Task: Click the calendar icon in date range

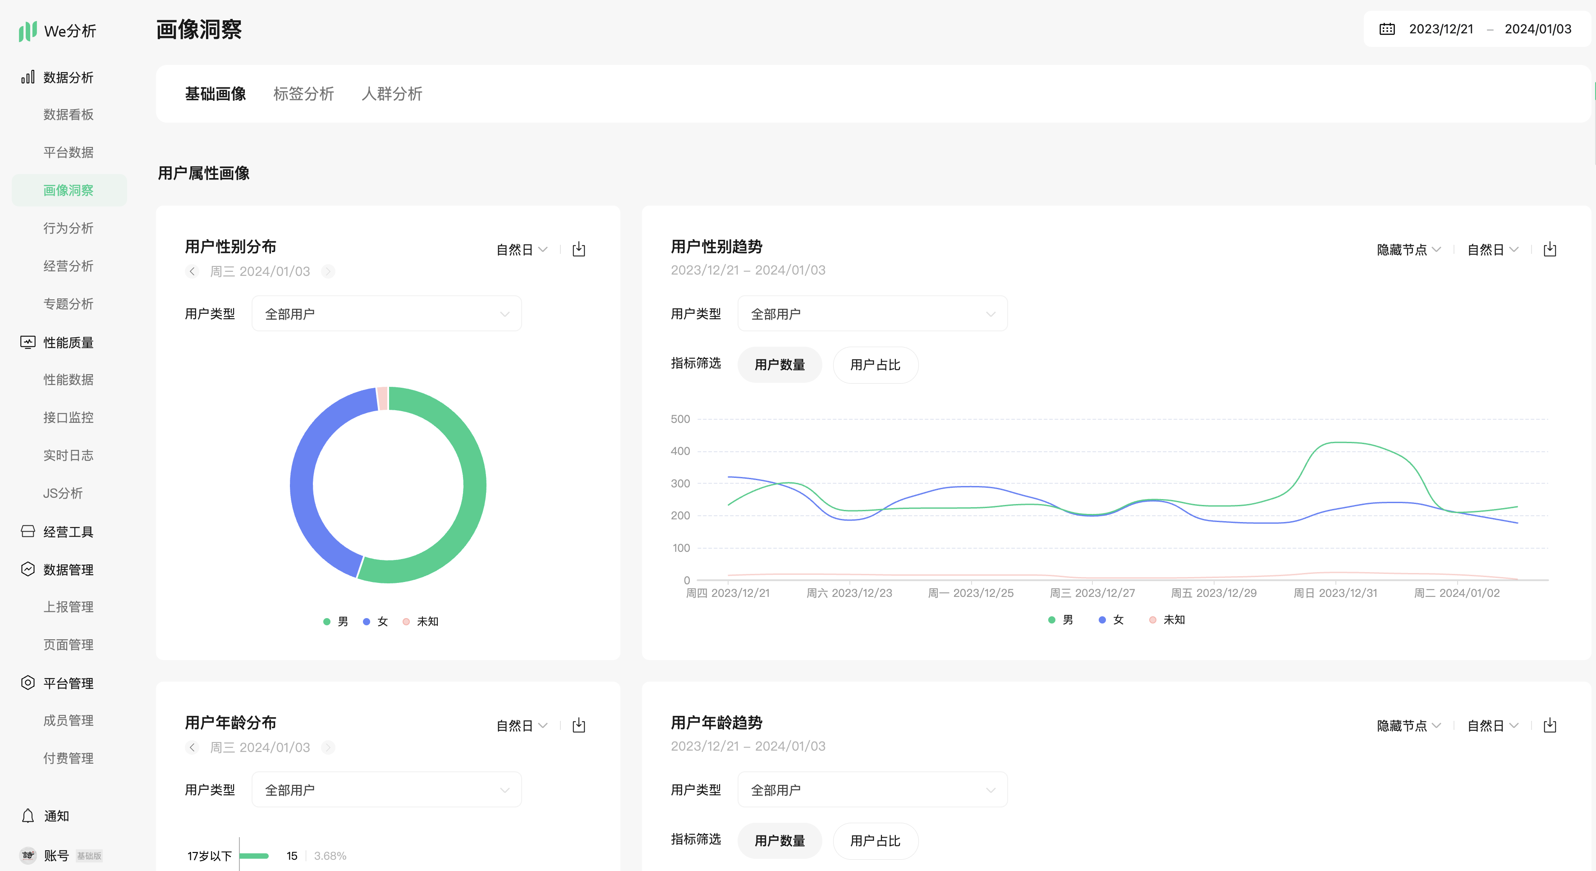Action: coord(1387,29)
